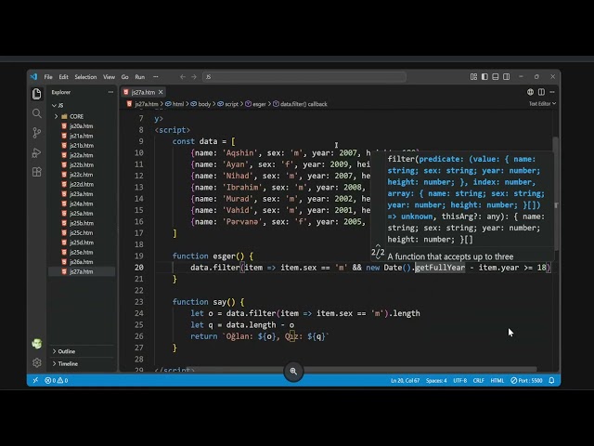Click HTML language mode status
This screenshot has height=446, width=594.
pyautogui.click(x=497, y=380)
